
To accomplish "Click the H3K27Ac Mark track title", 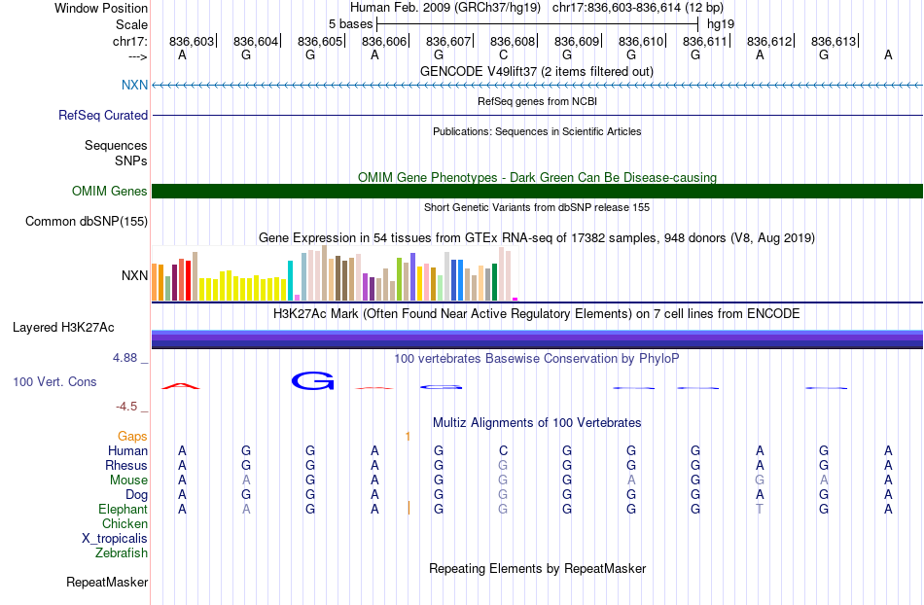I will [x=537, y=313].
